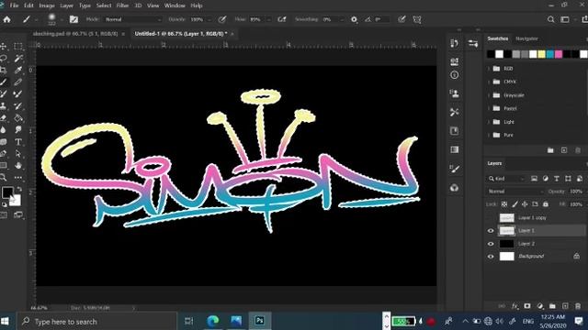The width and height of the screenshot is (588, 330).
Task: Open the brush preset picker arrow
Action: tap(62, 19)
